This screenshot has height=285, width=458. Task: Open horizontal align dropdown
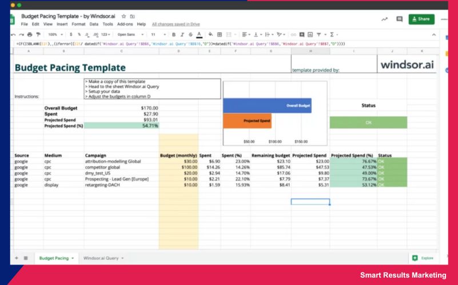point(246,35)
